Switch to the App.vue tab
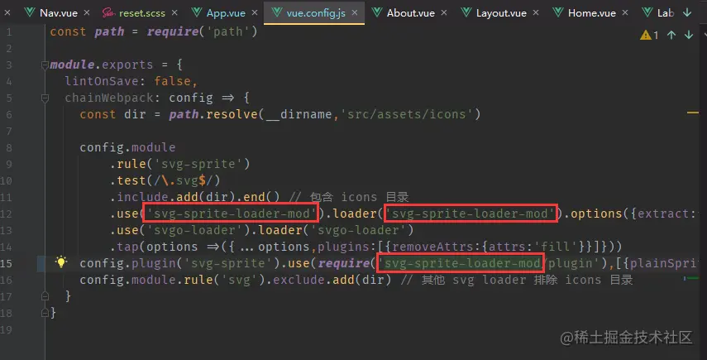Viewport: 707px width, 360px height. 226,13
